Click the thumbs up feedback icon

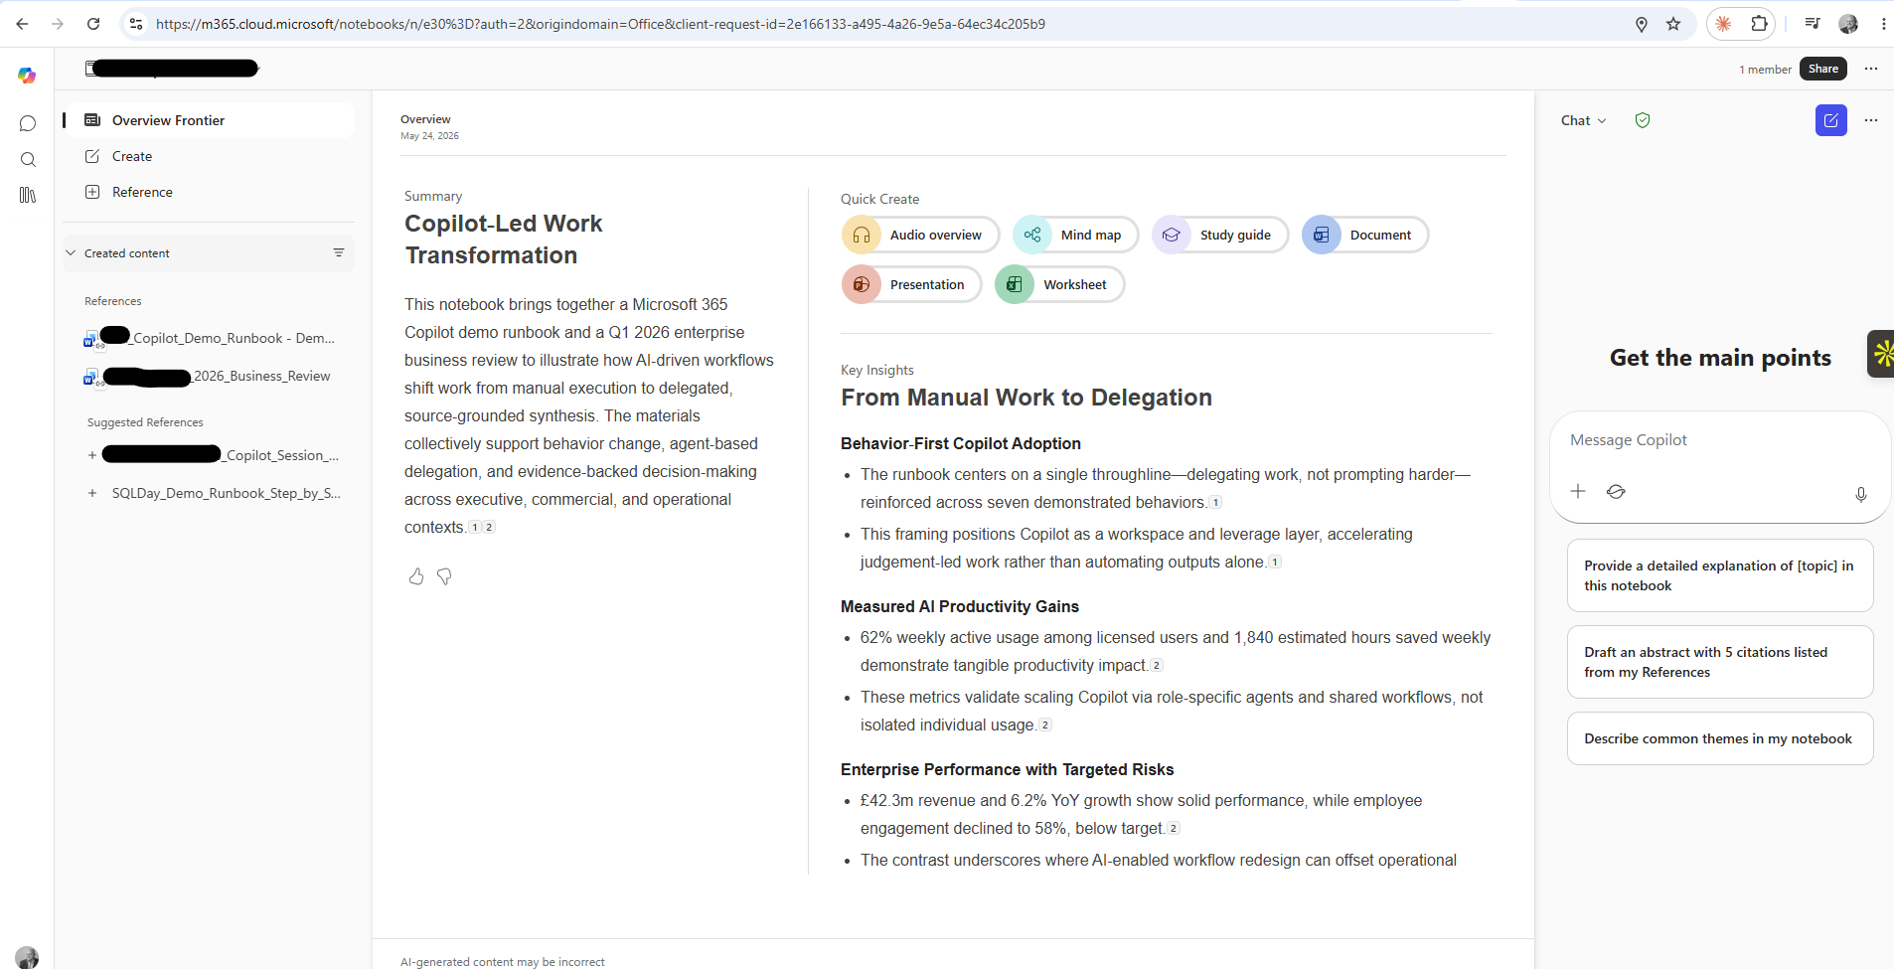[x=416, y=576]
